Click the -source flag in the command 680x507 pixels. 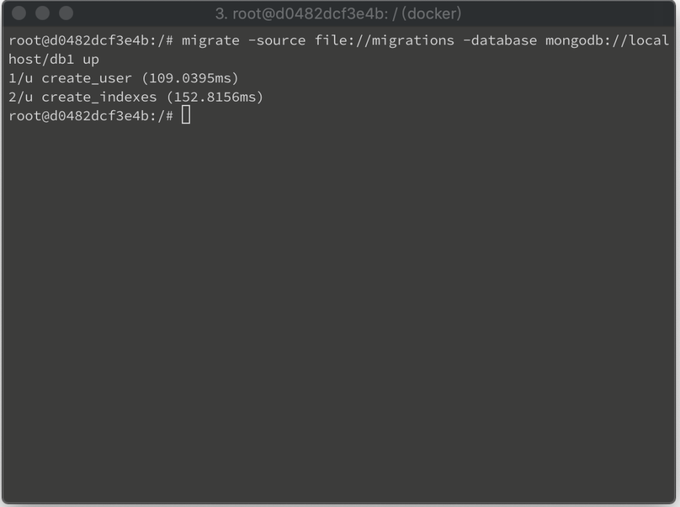coord(277,40)
